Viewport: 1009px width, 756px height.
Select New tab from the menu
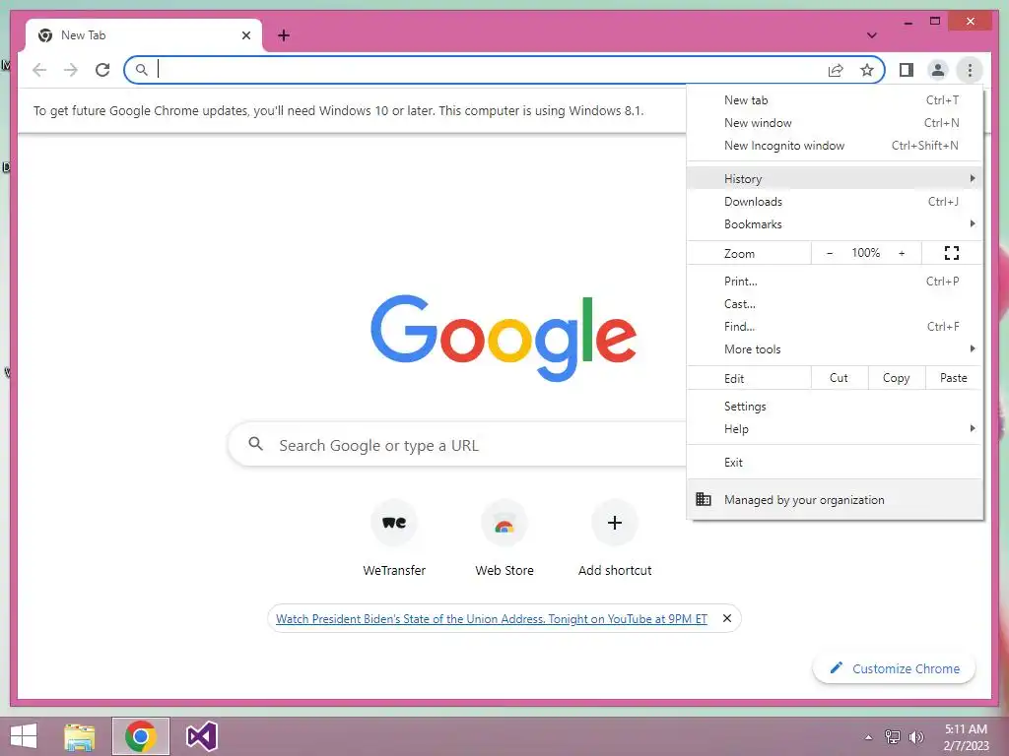[835, 100]
